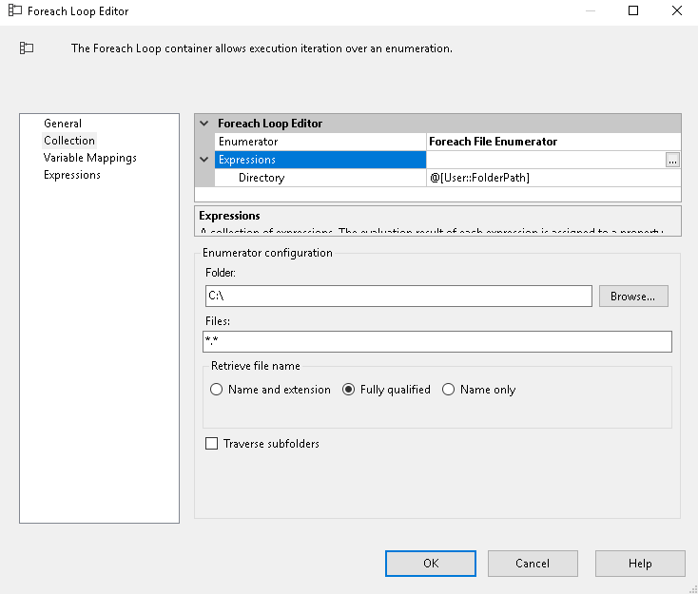Screen dimensions: 698x594
Task: Click the Foreach Loop Editor title bar icon
Action: tap(15, 11)
